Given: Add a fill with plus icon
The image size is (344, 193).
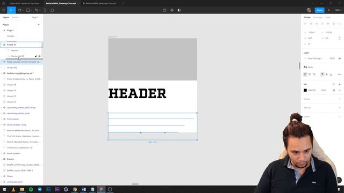Looking at the screenshot, I should point(340,84).
